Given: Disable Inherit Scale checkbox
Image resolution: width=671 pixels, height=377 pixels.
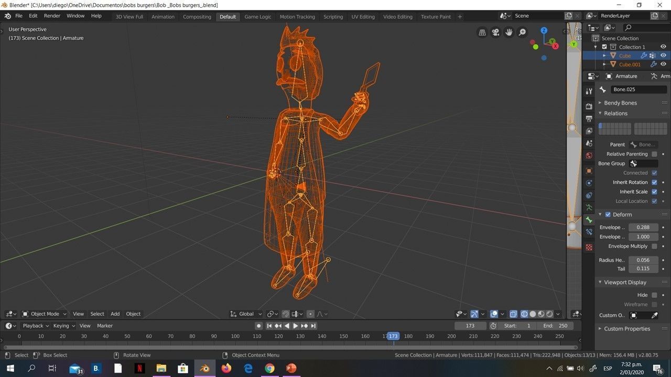Looking at the screenshot, I should 654,192.
